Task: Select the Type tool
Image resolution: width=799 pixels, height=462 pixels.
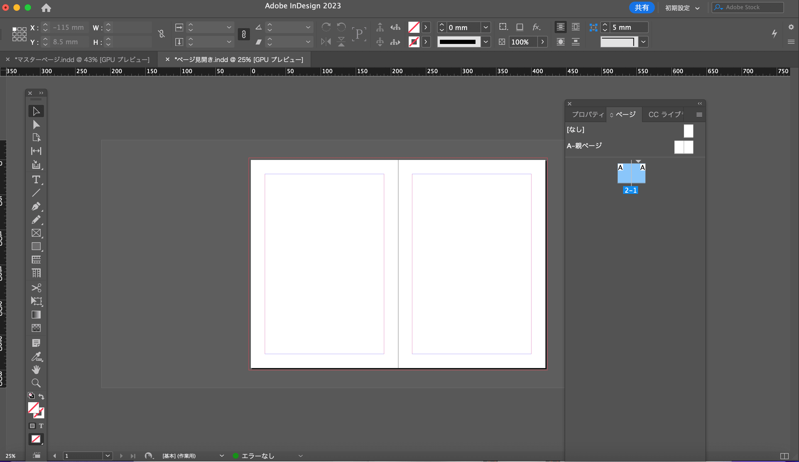Action: [x=36, y=180]
